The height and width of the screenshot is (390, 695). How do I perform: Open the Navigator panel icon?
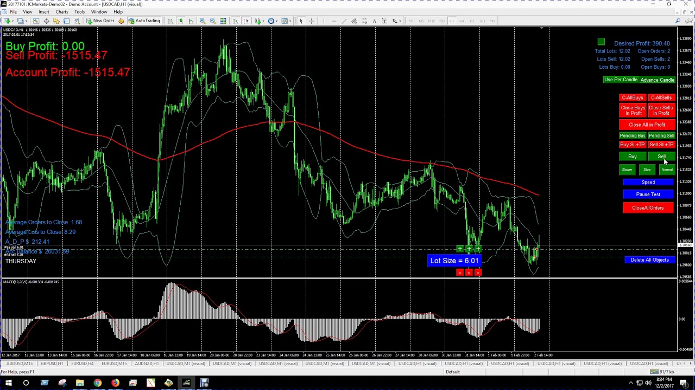56,21
